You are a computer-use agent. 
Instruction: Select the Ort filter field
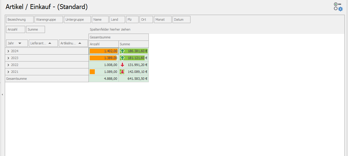(x=146, y=19)
